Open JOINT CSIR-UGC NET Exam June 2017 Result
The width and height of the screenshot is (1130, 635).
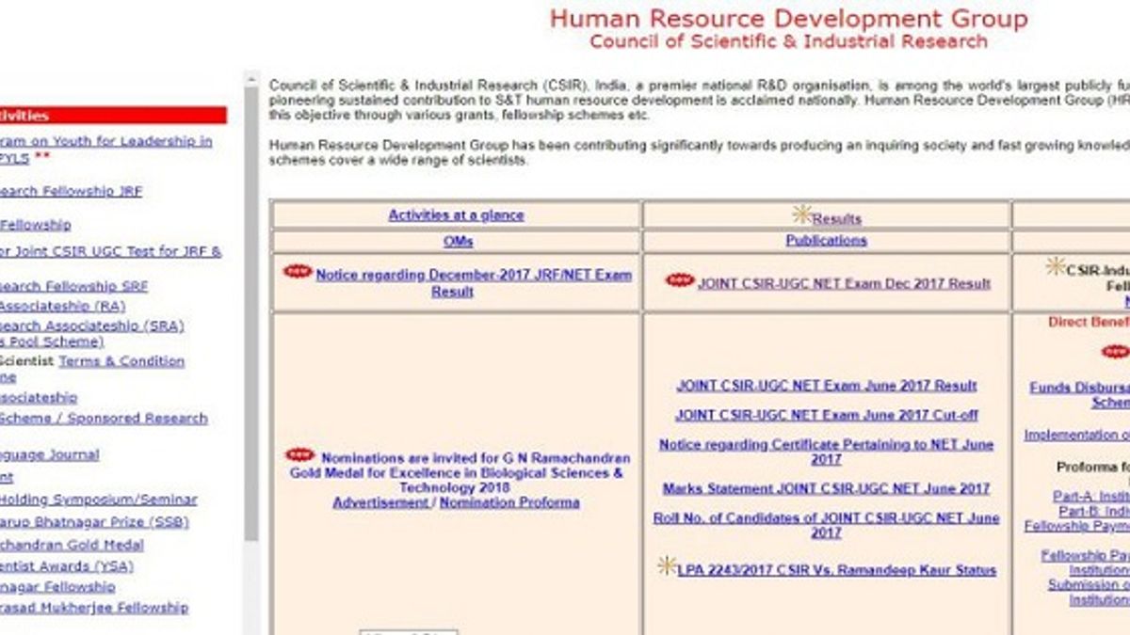[827, 386]
